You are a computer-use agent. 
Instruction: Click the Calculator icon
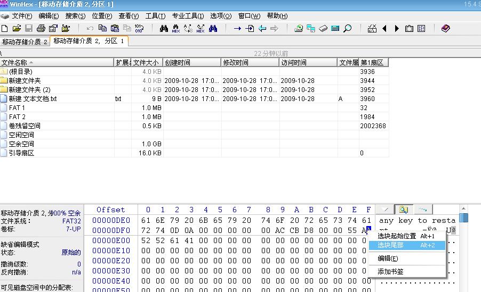pyautogui.click(x=335, y=29)
